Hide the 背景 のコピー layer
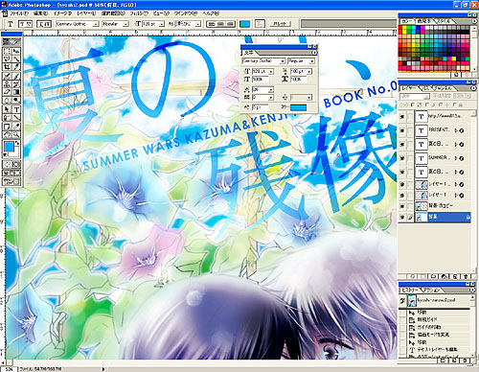This screenshot has height=372, width=479. point(402,206)
